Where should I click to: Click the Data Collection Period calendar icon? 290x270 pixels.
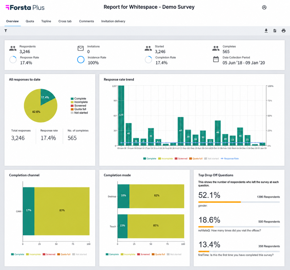tap(216, 59)
